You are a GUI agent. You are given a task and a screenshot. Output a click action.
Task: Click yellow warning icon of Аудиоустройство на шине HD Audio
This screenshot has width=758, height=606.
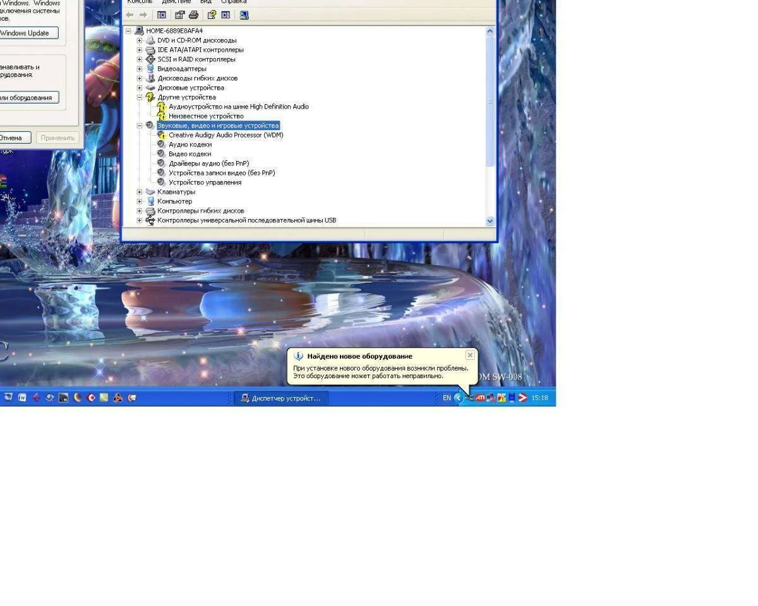pyautogui.click(x=162, y=107)
